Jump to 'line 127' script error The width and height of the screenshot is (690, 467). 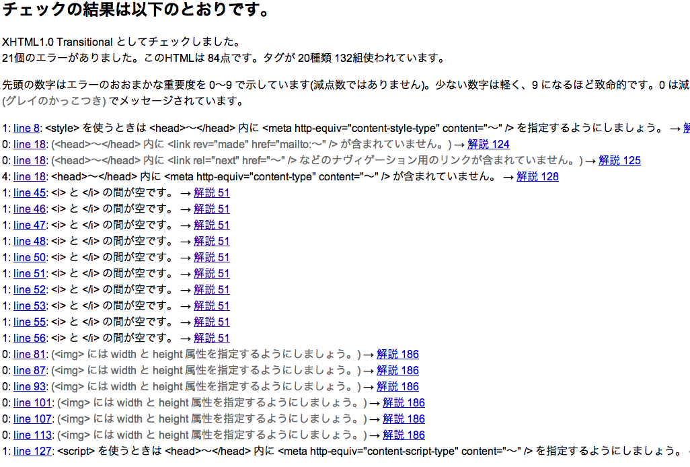click(x=32, y=451)
